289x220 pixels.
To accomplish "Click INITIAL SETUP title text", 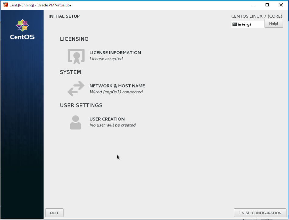I will coord(64,16).
